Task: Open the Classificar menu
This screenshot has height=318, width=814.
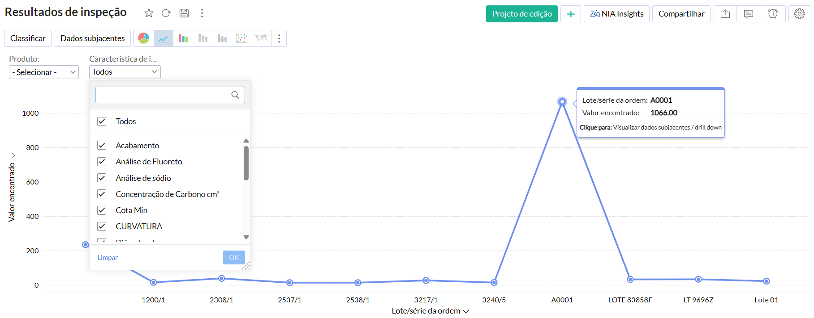Action: coord(28,38)
